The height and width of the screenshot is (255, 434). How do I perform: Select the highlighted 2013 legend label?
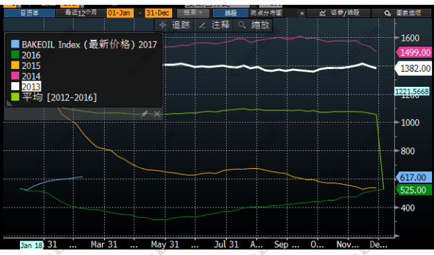[31, 87]
